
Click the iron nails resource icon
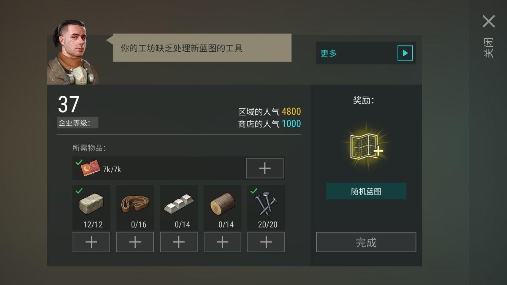pos(266,204)
